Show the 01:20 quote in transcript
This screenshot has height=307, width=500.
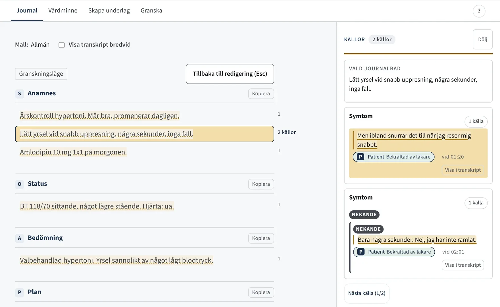[463, 170]
